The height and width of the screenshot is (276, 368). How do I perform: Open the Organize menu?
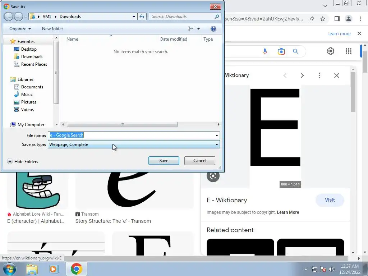[20, 29]
